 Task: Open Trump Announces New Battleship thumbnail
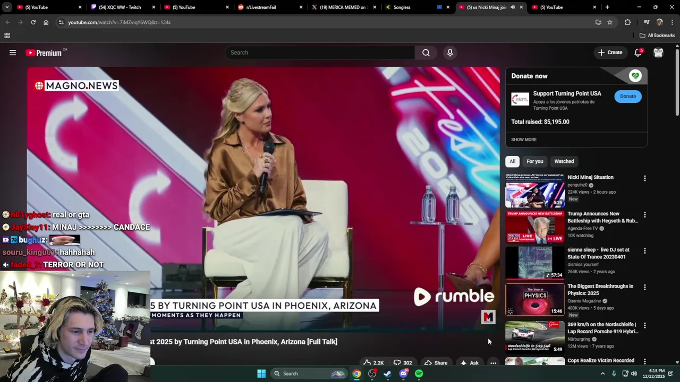click(x=535, y=227)
